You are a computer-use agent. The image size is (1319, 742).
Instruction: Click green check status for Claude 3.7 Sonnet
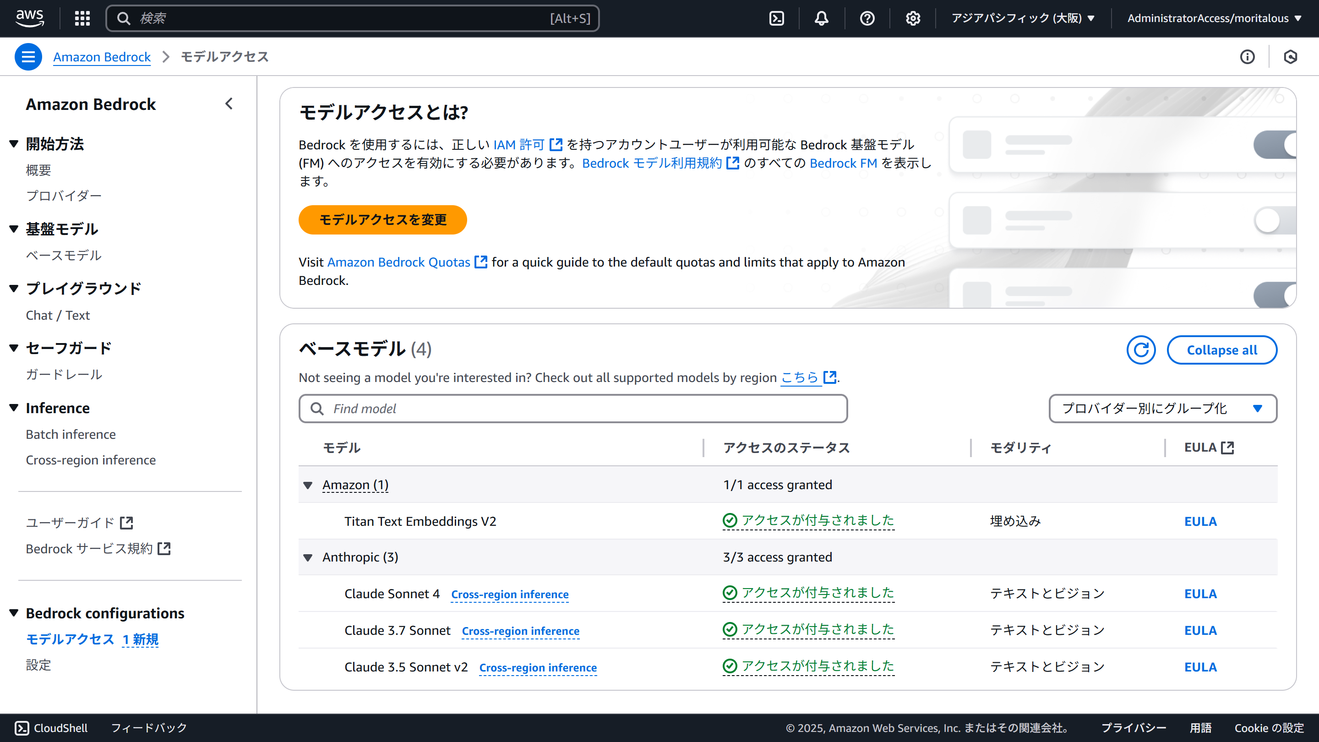(x=808, y=630)
